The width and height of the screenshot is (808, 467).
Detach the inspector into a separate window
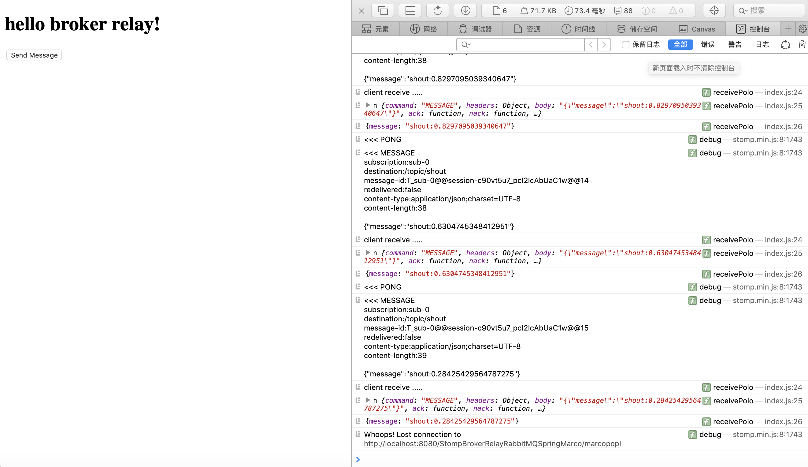(383, 11)
